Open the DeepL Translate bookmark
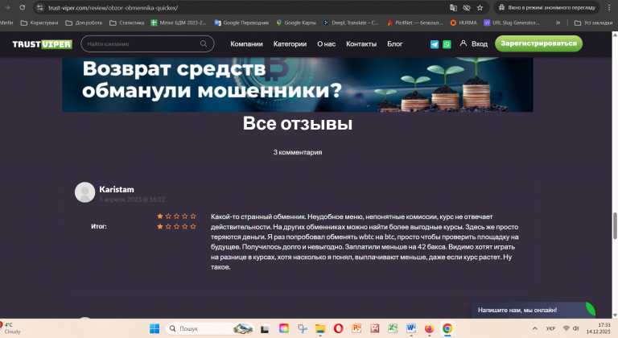The image size is (618, 338). (x=351, y=23)
